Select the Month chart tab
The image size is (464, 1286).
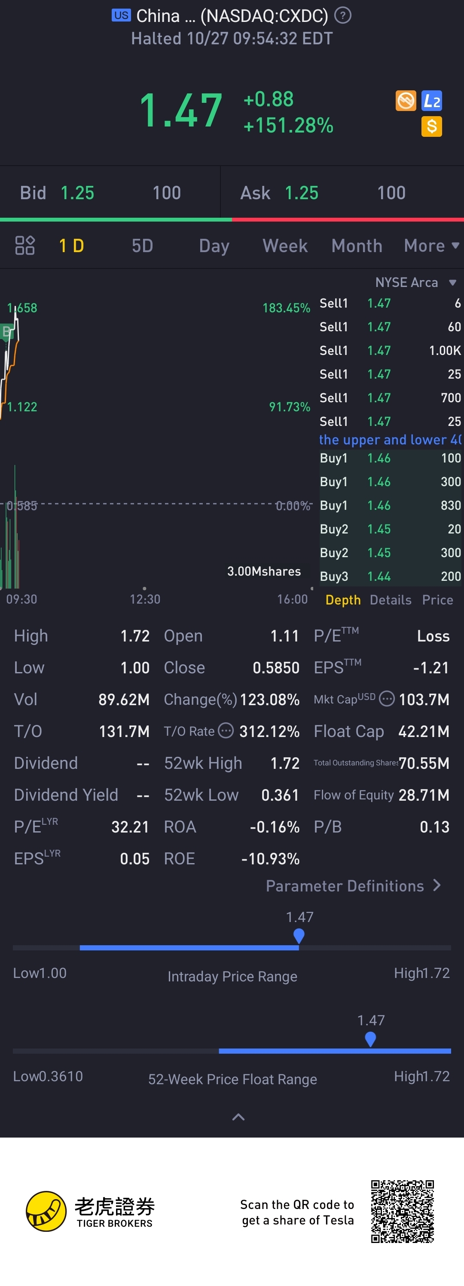coord(356,246)
